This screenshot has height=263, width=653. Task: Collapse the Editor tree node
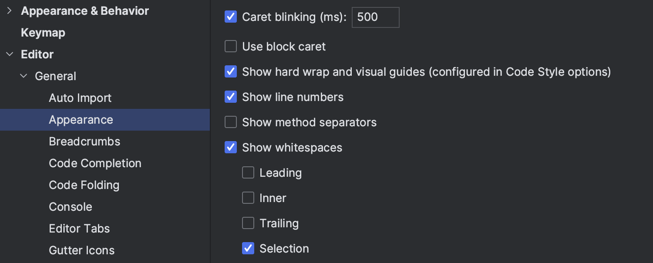10,54
